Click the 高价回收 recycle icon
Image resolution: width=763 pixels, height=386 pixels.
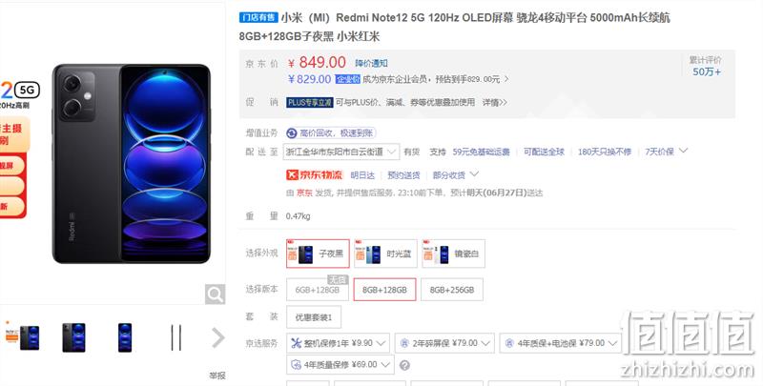pyautogui.click(x=292, y=133)
